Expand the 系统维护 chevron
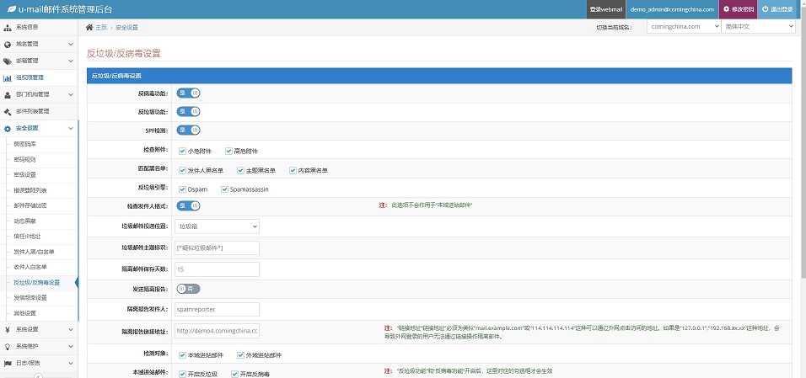This screenshot has height=378, width=806. point(71,346)
